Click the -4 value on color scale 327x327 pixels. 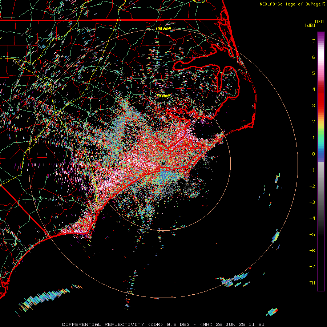[x=312, y=218]
